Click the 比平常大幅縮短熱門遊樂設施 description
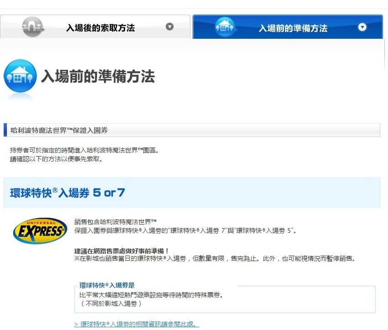The image size is (388, 330). point(151,295)
